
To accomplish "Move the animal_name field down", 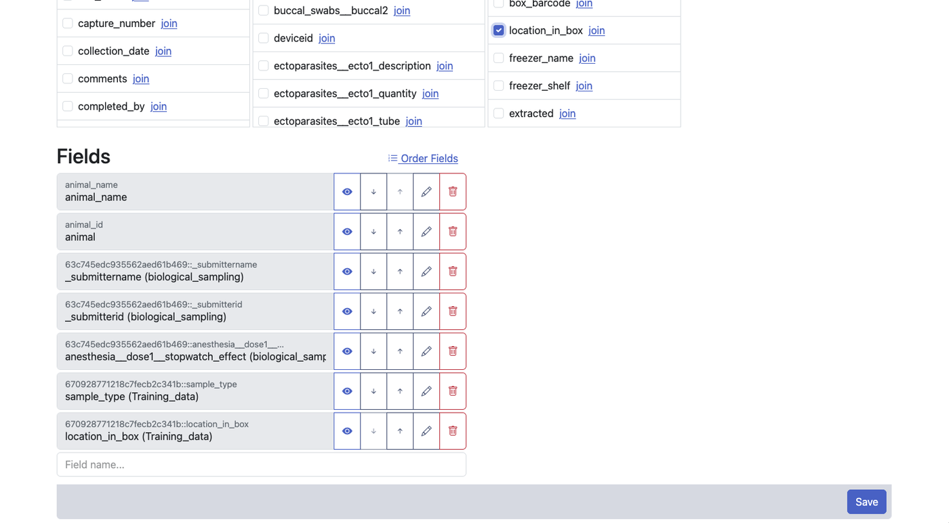I will [x=373, y=191].
